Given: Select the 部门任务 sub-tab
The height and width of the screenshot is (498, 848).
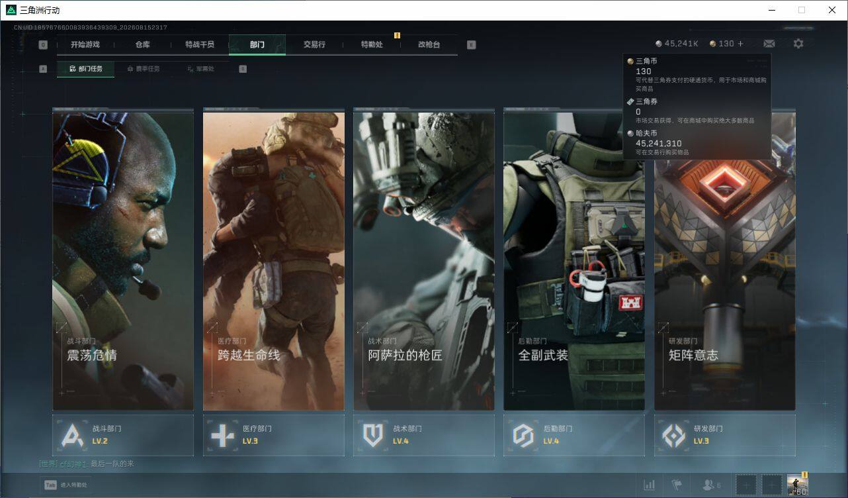Looking at the screenshot, I should 85,69.
